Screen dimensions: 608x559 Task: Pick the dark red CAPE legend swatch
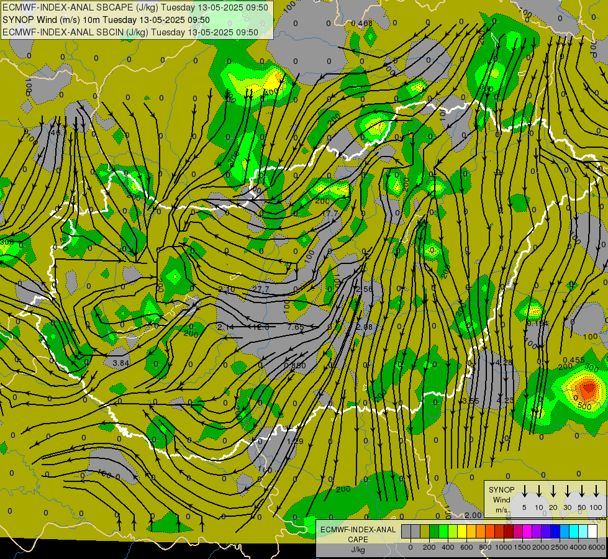[509, 532]
